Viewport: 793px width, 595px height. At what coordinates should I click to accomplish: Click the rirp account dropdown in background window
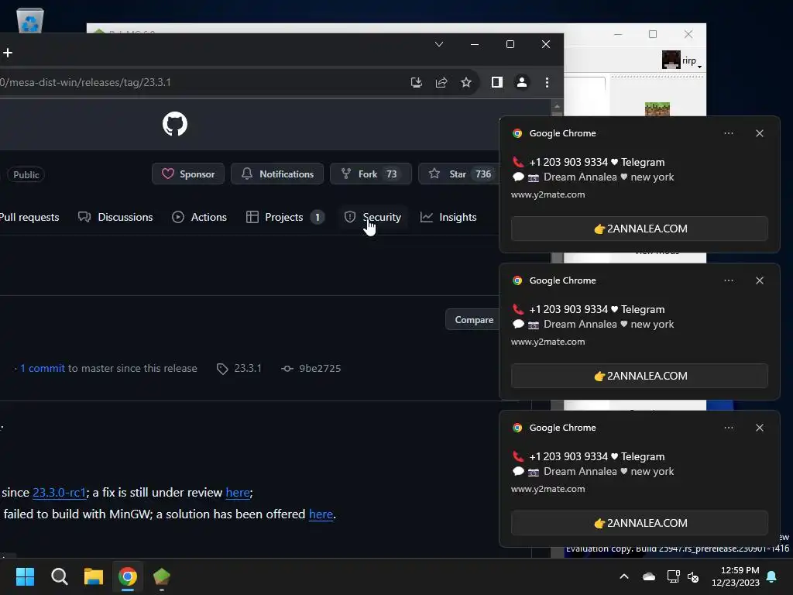pyautogui.click(x=682, y=60)
